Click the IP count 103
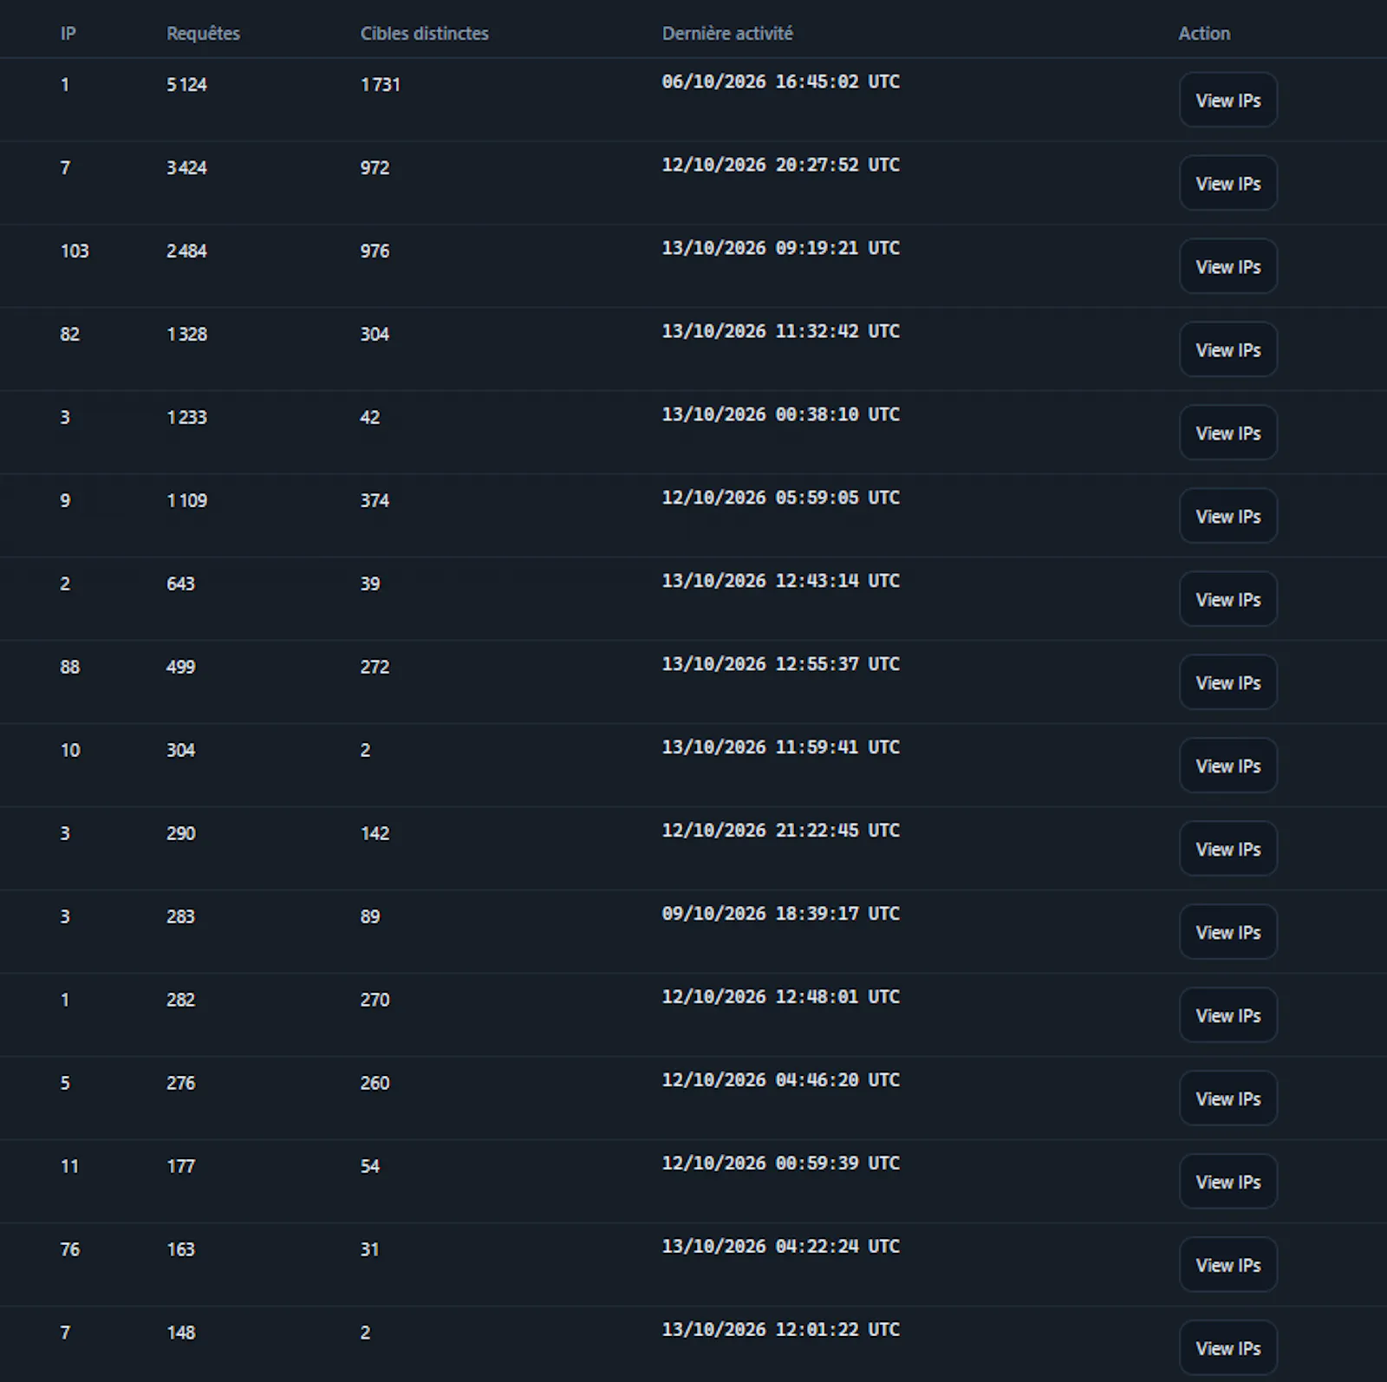Screen dimensions: 1387x1382 [x=75, y=251]
